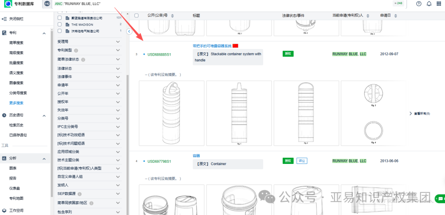Screen dimensions: 445x215
Task: Collapse the 分析 sidebar section chevron
Action: [44, 159]
